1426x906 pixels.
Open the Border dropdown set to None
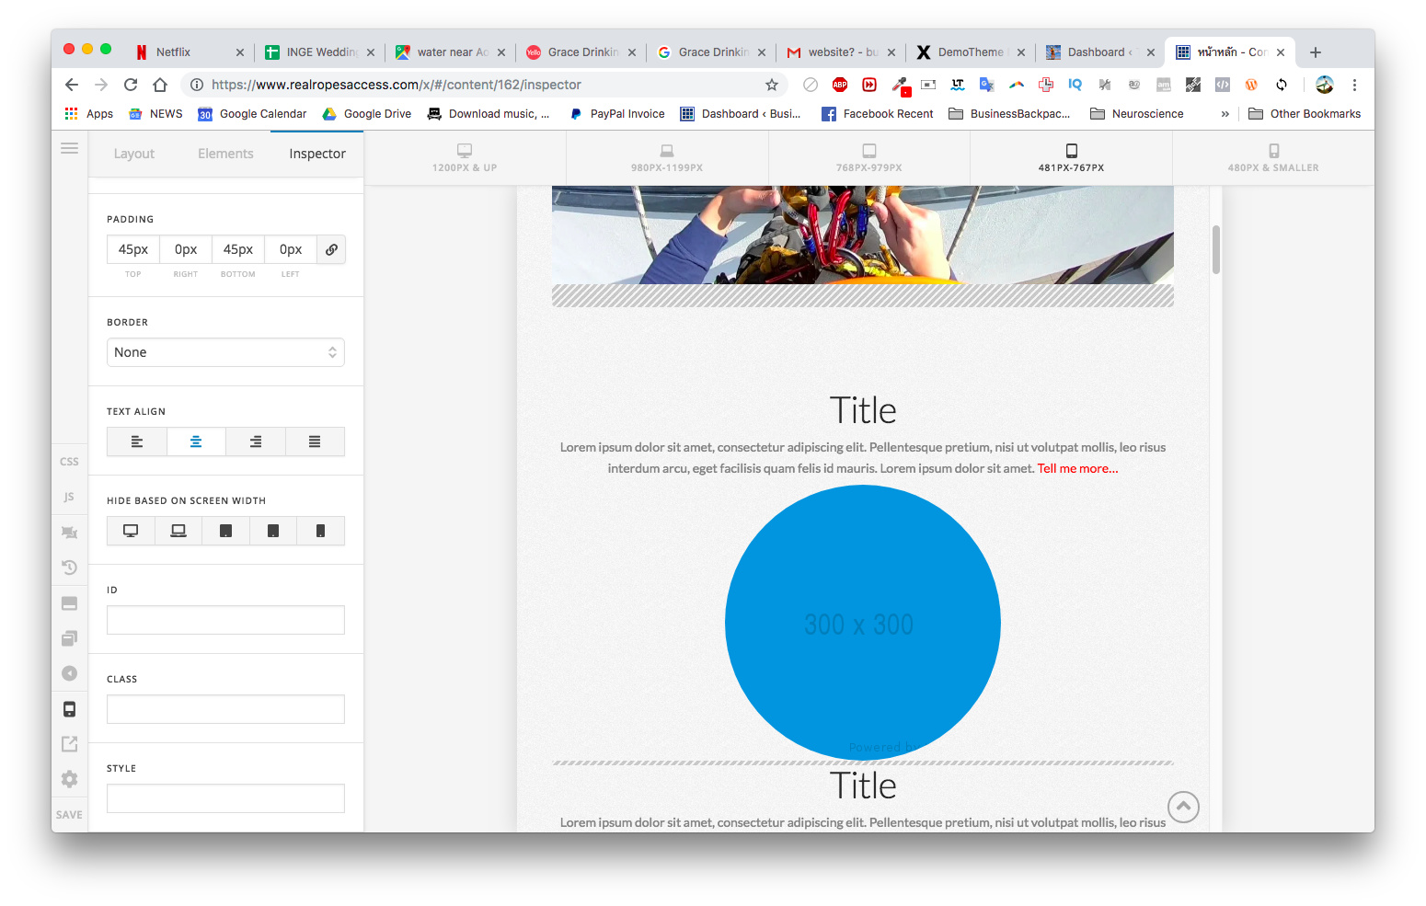point(225,352)
